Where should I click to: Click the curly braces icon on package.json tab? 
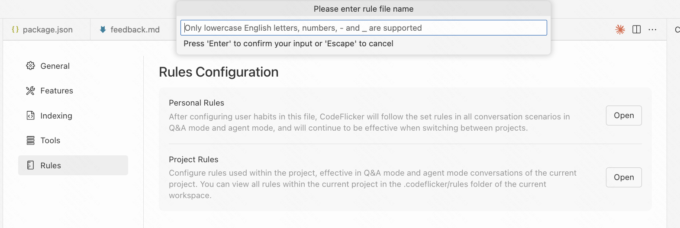pos(15,29)
